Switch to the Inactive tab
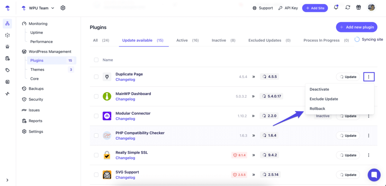Image resolution: width=386 pixels, height=186 pixels. tap(224, 40)
